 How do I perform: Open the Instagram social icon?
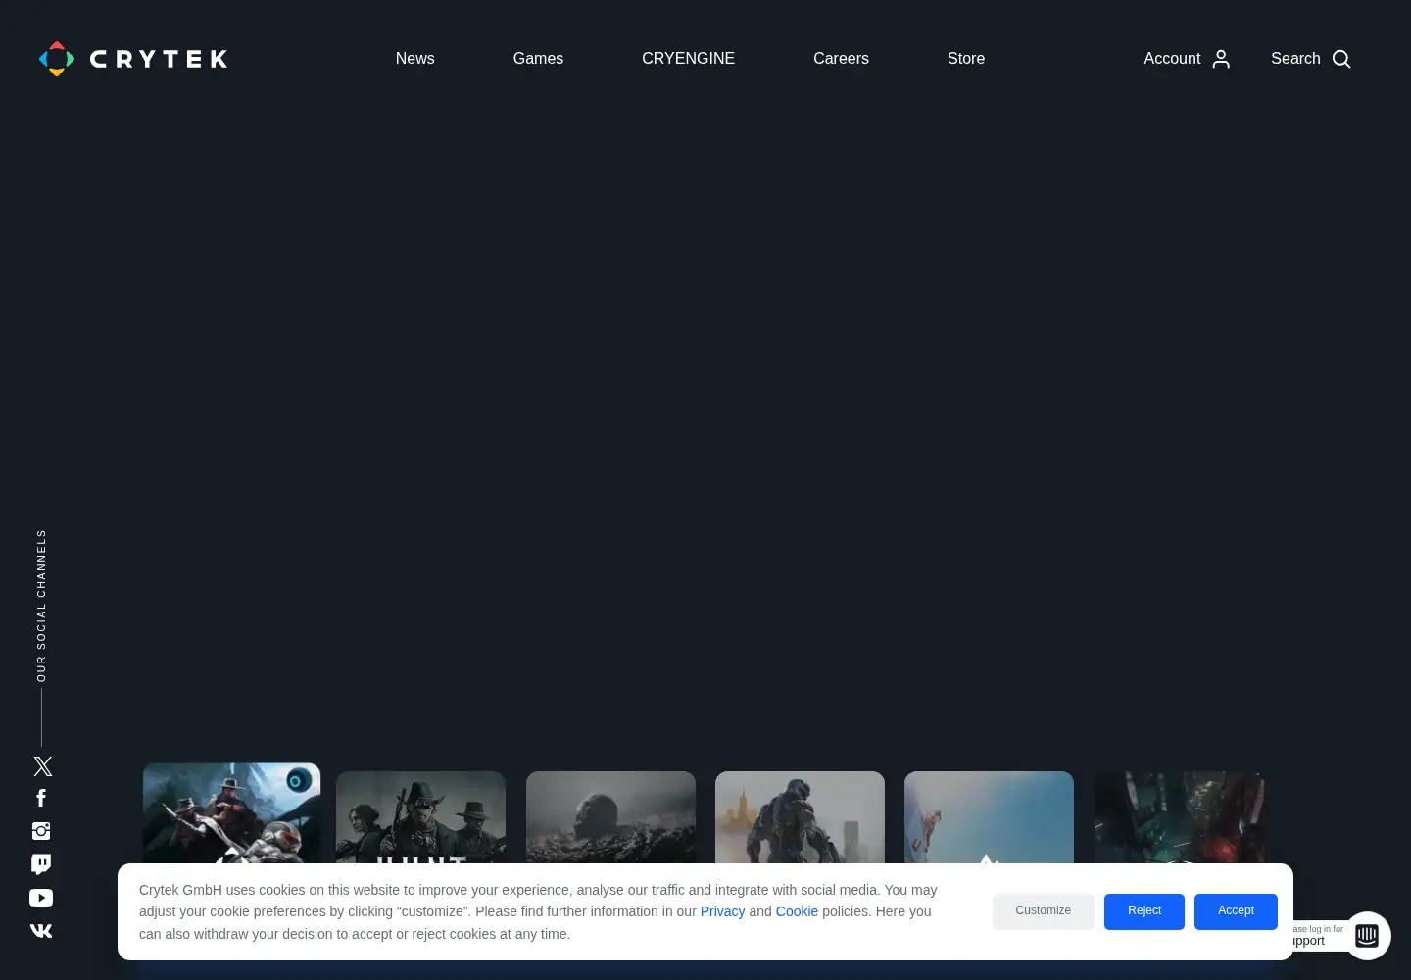pos(41,831)
